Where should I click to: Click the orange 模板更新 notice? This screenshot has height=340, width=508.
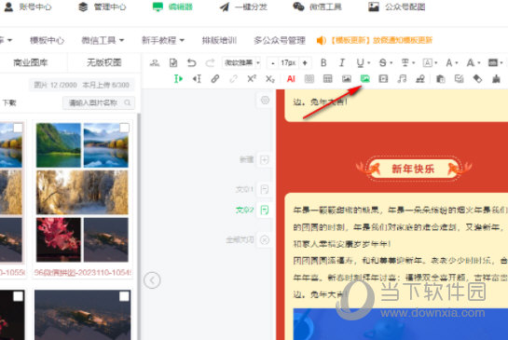[375, 40]
